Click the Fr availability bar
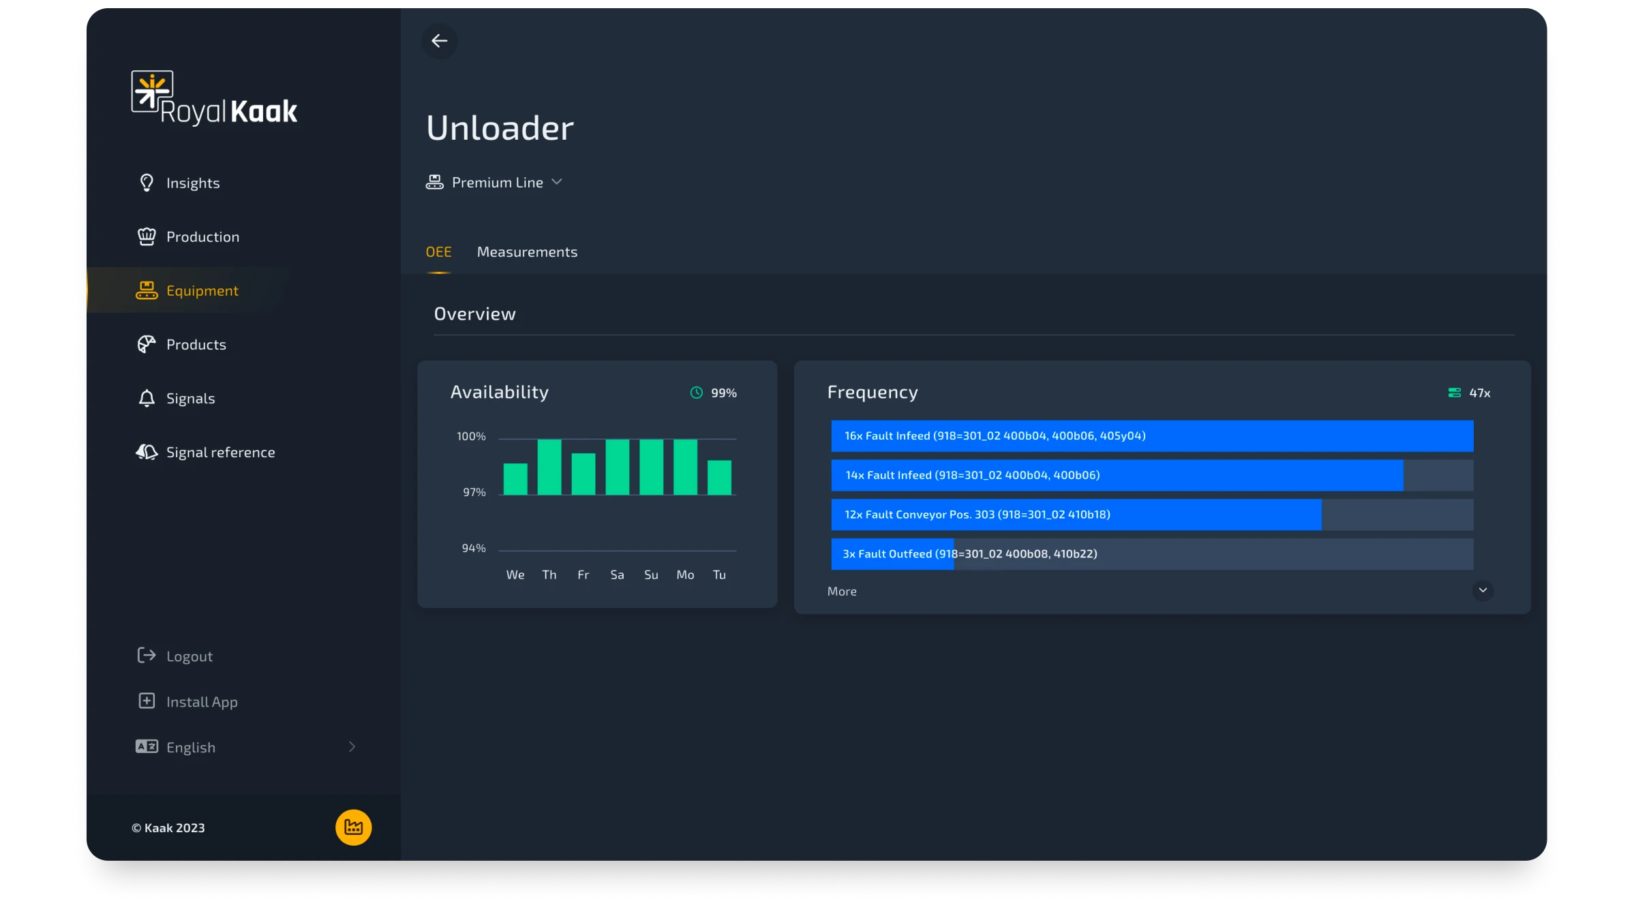Viewport: 1636px width, 920px height. pyautogui.click(x=584, y=474)
